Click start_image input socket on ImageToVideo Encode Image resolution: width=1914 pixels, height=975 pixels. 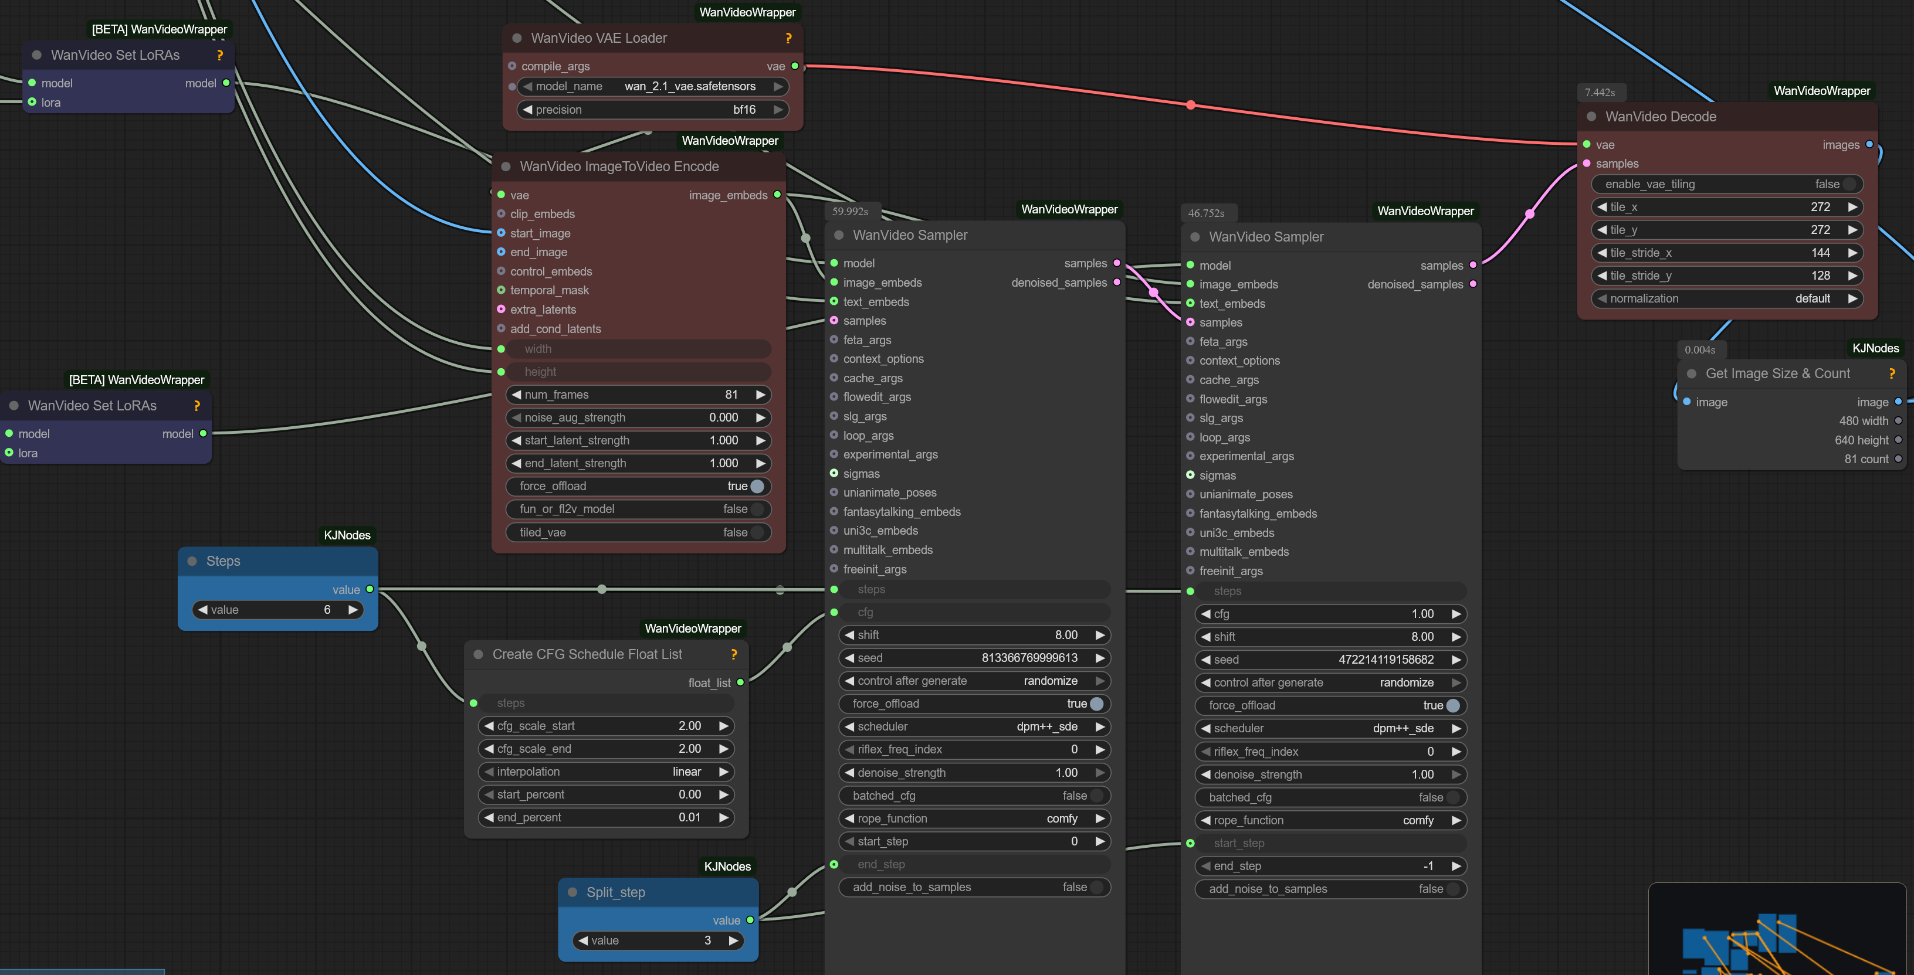click(x=501, y=232)
